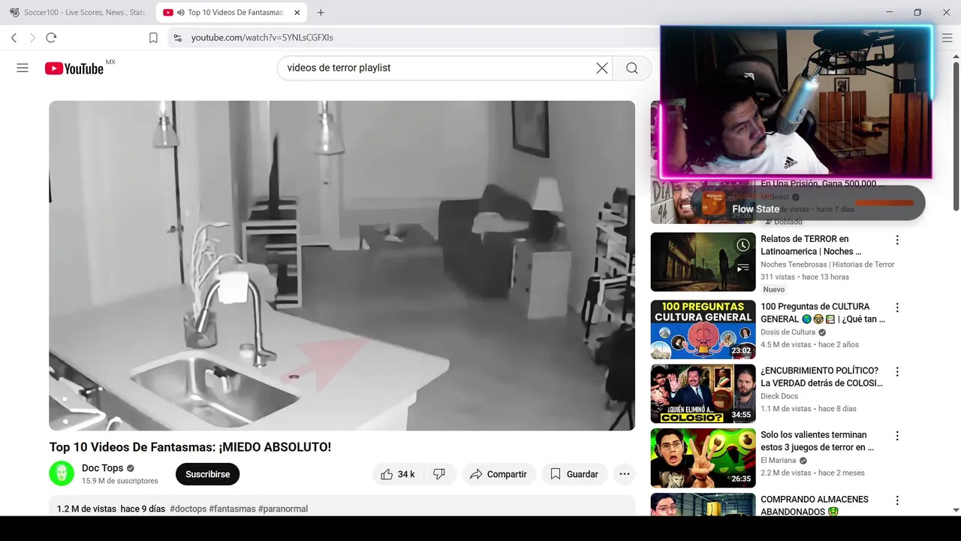Open the Relatos de TERROR thumbnail

(703, 261)
